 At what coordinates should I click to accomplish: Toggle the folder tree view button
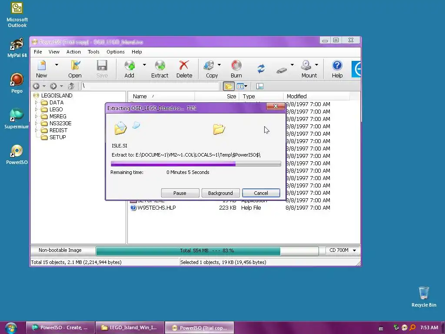click(229, 86)
